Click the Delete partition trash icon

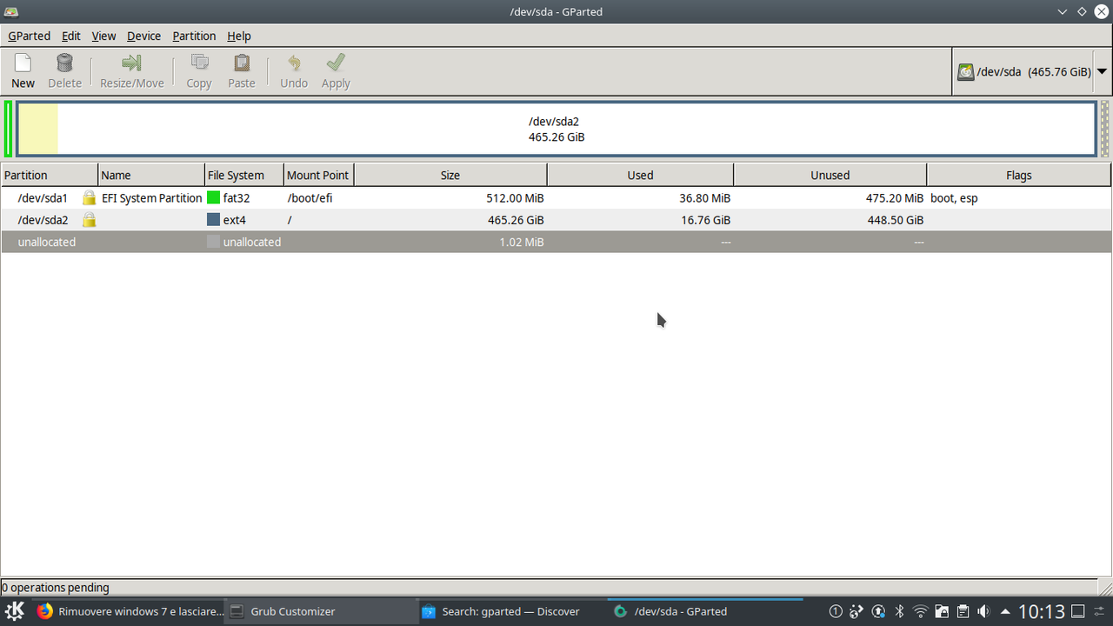(x=64, y=63)
